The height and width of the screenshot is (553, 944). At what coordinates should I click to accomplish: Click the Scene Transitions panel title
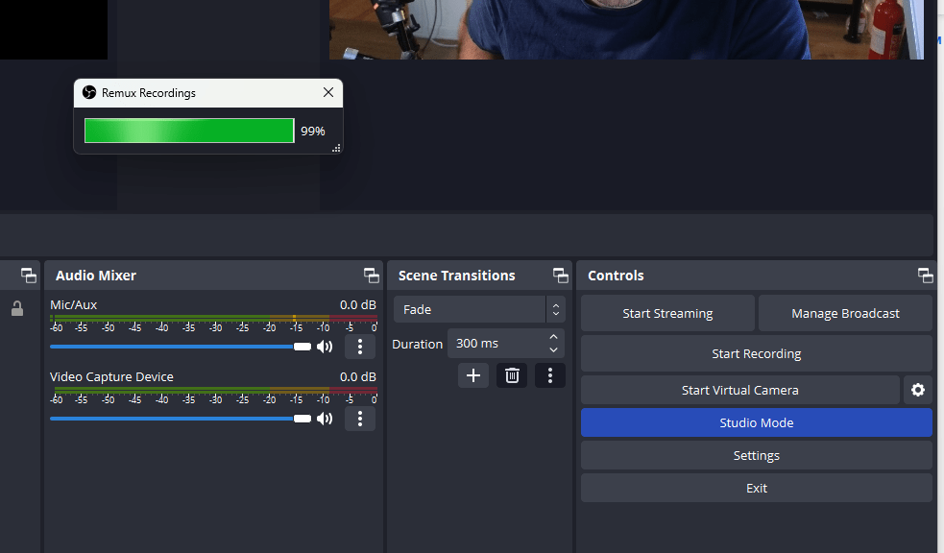point(456,276)
